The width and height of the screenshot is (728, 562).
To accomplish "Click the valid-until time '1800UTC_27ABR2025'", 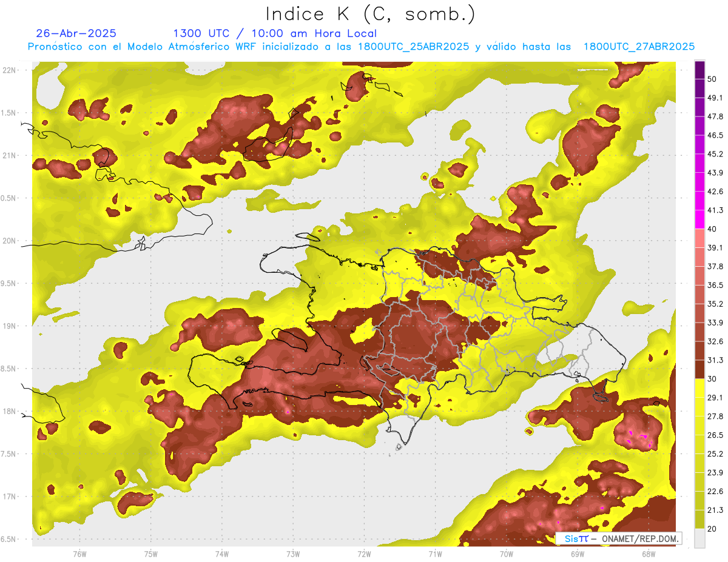I will (x=639, y=47).
